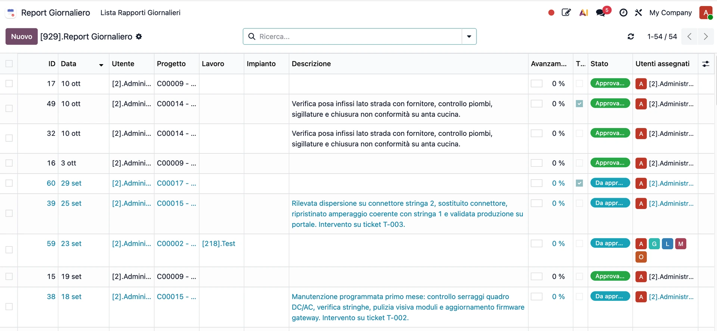The width and height of the screenshot is (717, 331).
Task: Go to the next page arrow
Action: (x=706, y=37)
